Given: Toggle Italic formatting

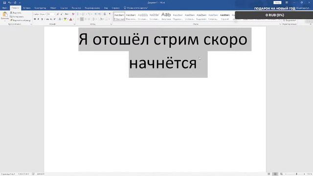Looking at the screenshot, I should [38, 19].
